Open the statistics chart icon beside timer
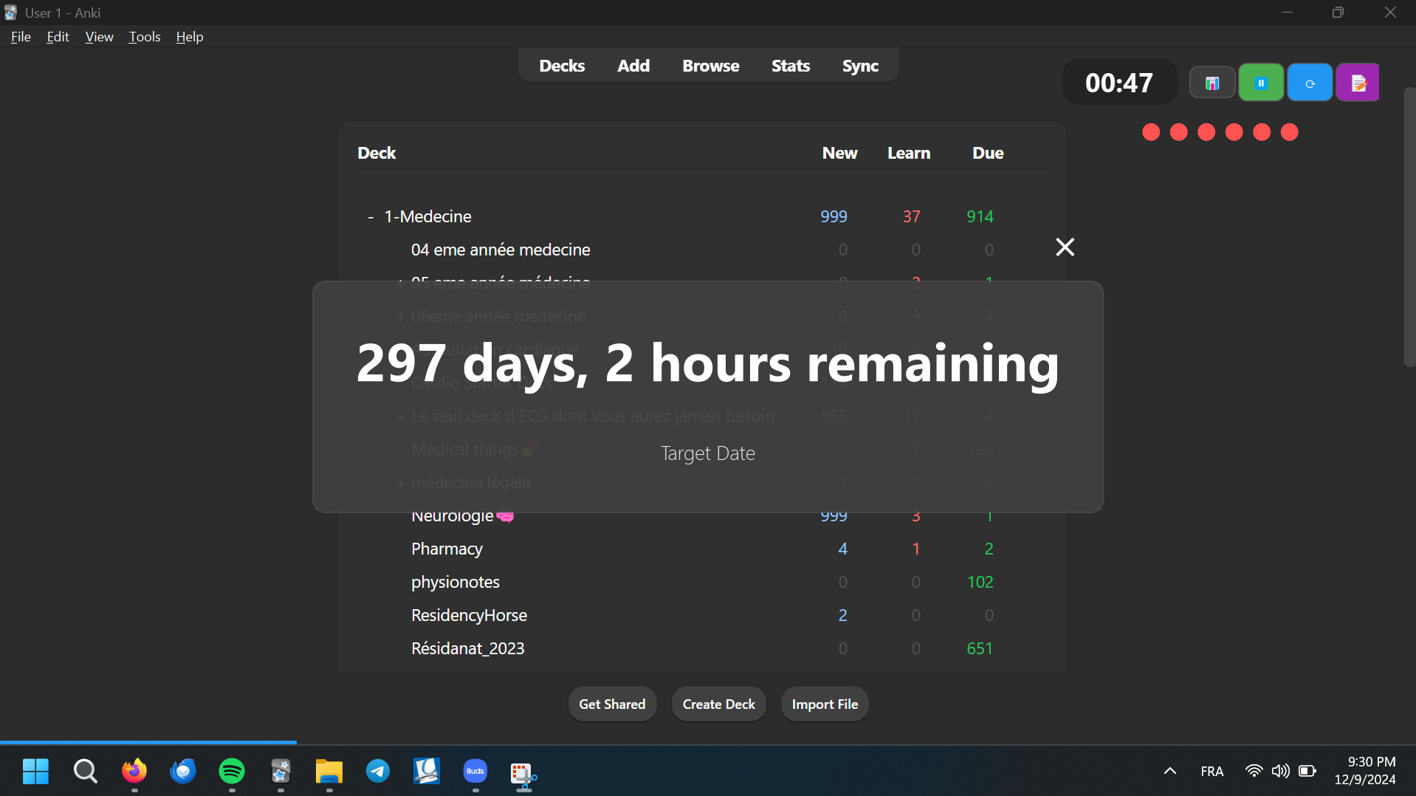 click(1211, 83)
